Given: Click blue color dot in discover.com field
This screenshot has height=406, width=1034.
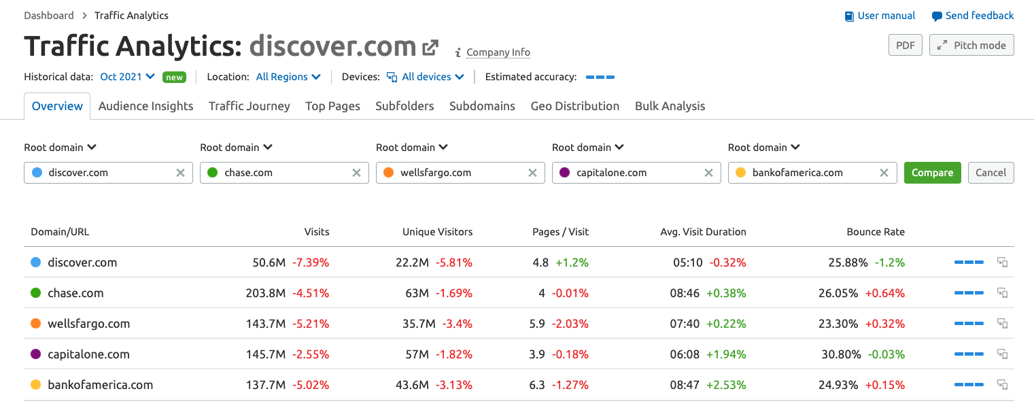Looking at the screenshot, I should [x=37, y=173].
